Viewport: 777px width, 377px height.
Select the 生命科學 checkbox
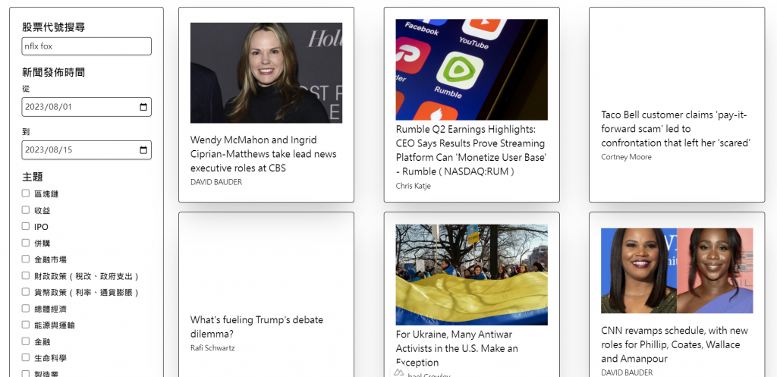(26, 357)
